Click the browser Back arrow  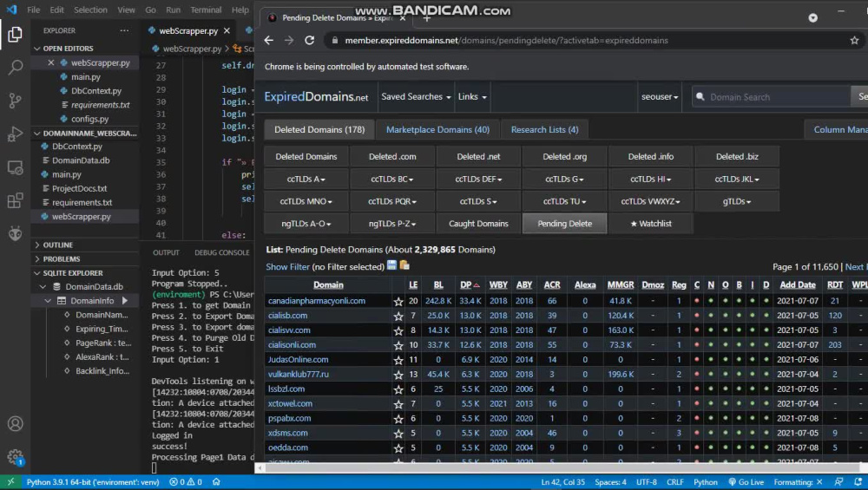[x=268, y=41]
